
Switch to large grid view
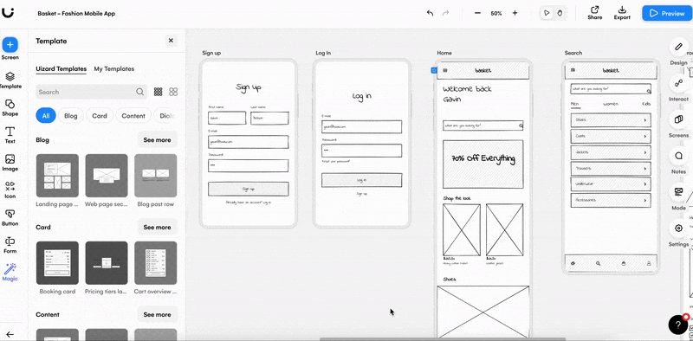coord(173,92)
